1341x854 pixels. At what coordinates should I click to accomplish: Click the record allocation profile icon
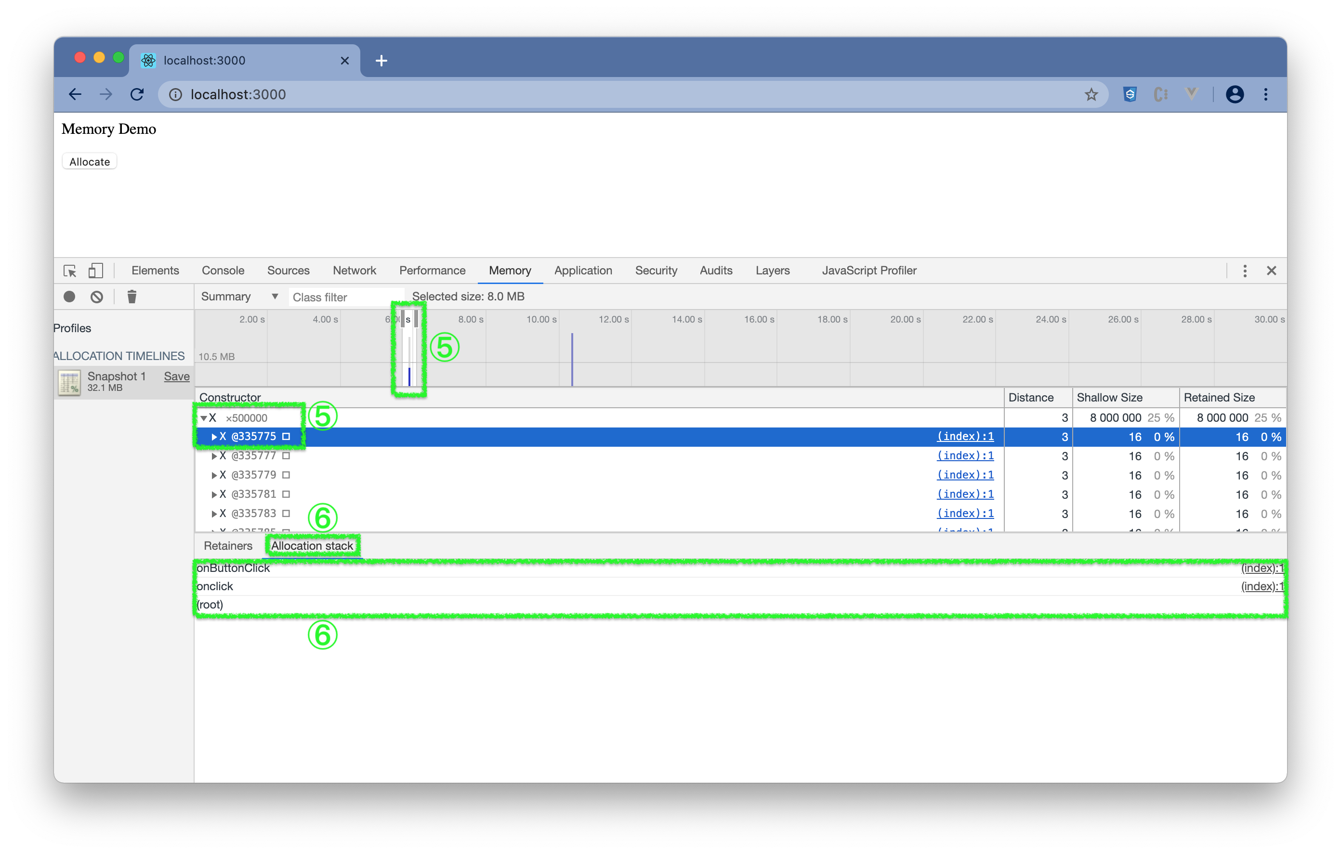(69, 297)
